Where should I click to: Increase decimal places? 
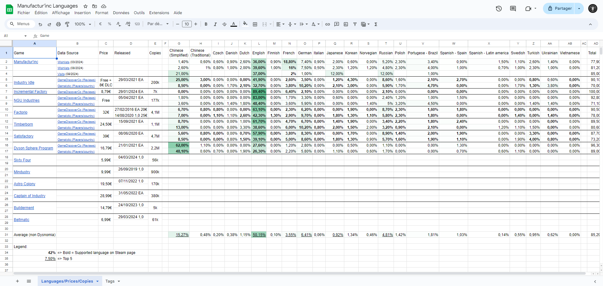128,24
